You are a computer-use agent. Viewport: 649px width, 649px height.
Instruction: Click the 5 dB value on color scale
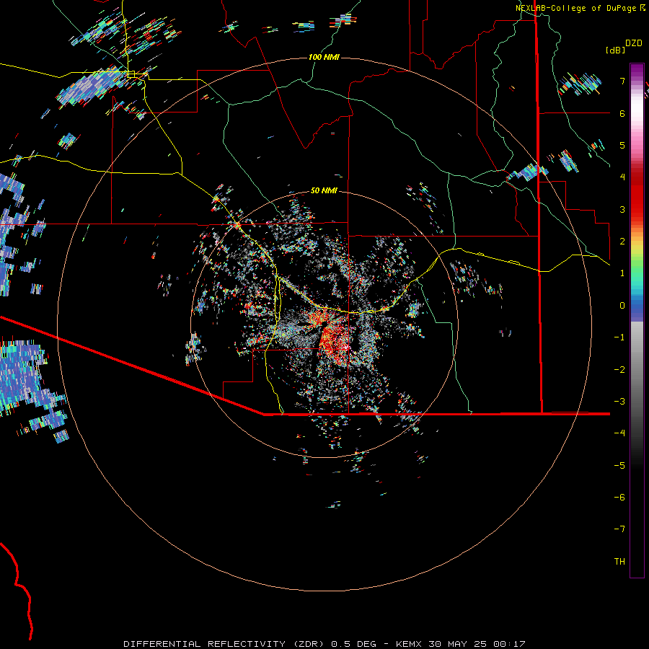click(622, 145)
